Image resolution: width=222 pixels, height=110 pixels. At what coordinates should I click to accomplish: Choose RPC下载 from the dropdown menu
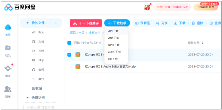(116, 45)
